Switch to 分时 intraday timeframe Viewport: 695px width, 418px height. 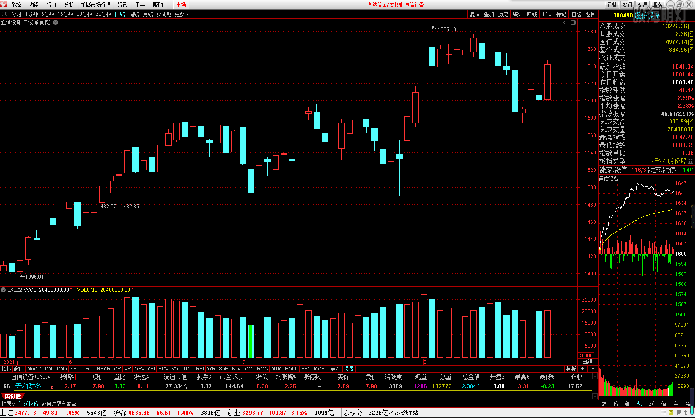pos(16,14)
